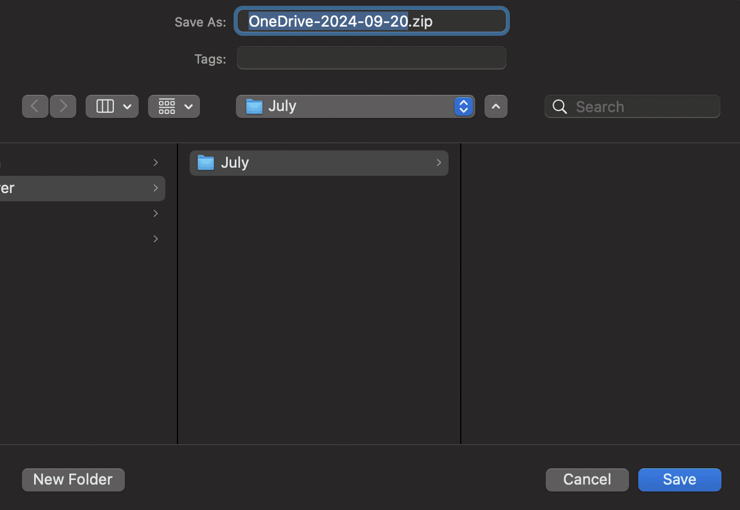Open the view mode dropdown chevron
740x510 pixels.
[128, 106]
